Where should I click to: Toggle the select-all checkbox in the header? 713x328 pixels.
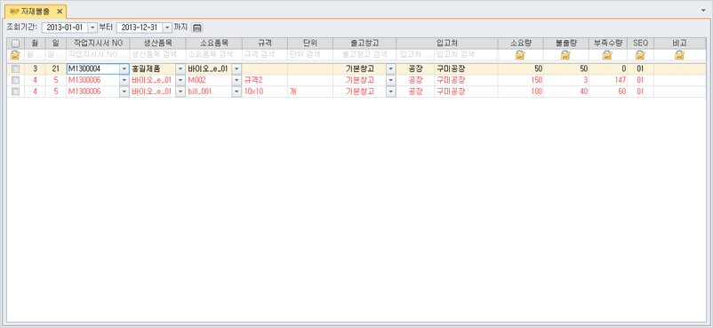pyautogui.click(x=15, y=44)
